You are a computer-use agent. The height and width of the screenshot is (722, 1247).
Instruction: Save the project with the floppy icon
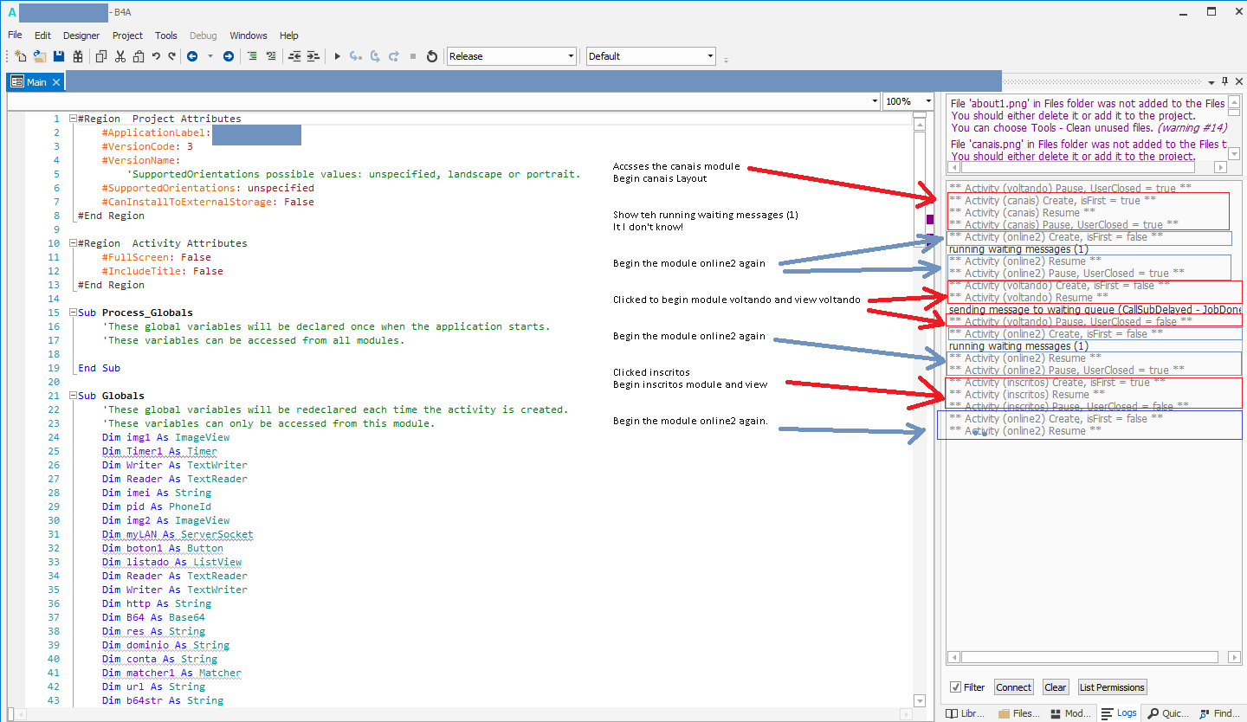59,56
